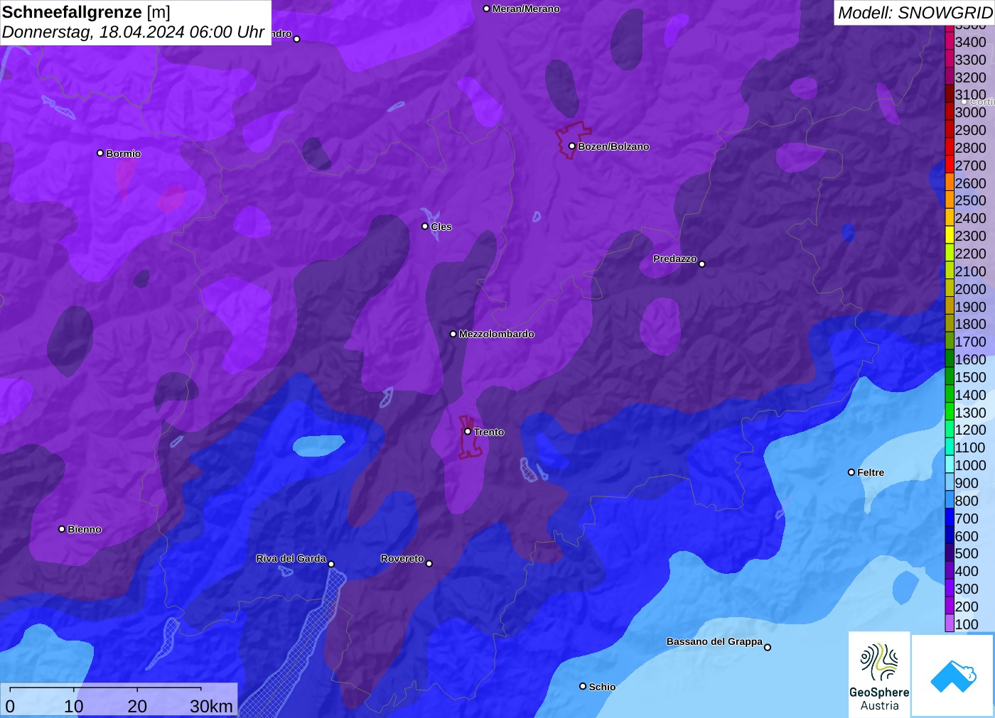The image size is (995, 718).
Task: Click the Modell: SNOWGRID label
Action: (x=915, y=13)
